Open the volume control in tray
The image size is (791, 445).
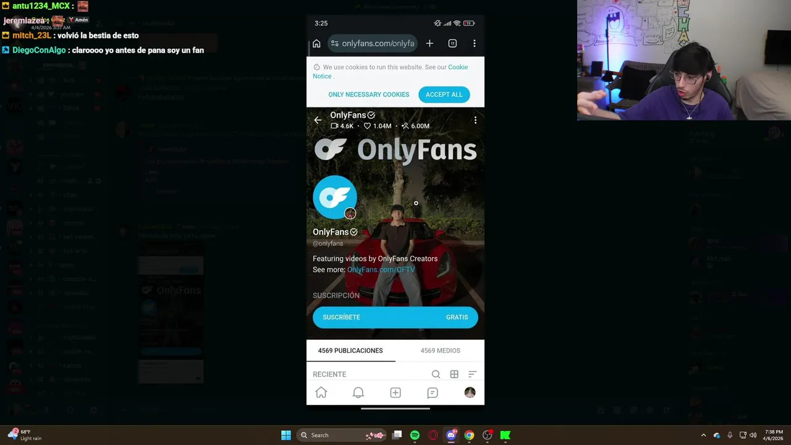coord(753,435)
